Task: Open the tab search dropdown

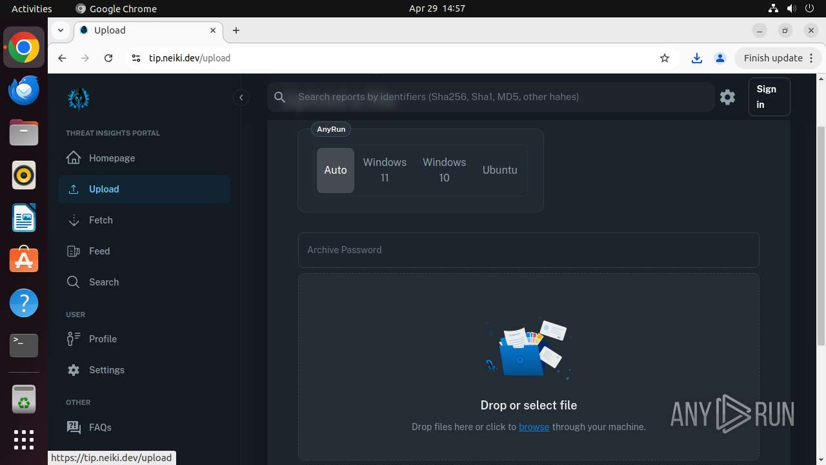Action: 60,30
